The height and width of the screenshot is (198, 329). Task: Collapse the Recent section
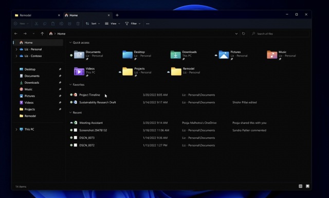(x=70, y=113)
